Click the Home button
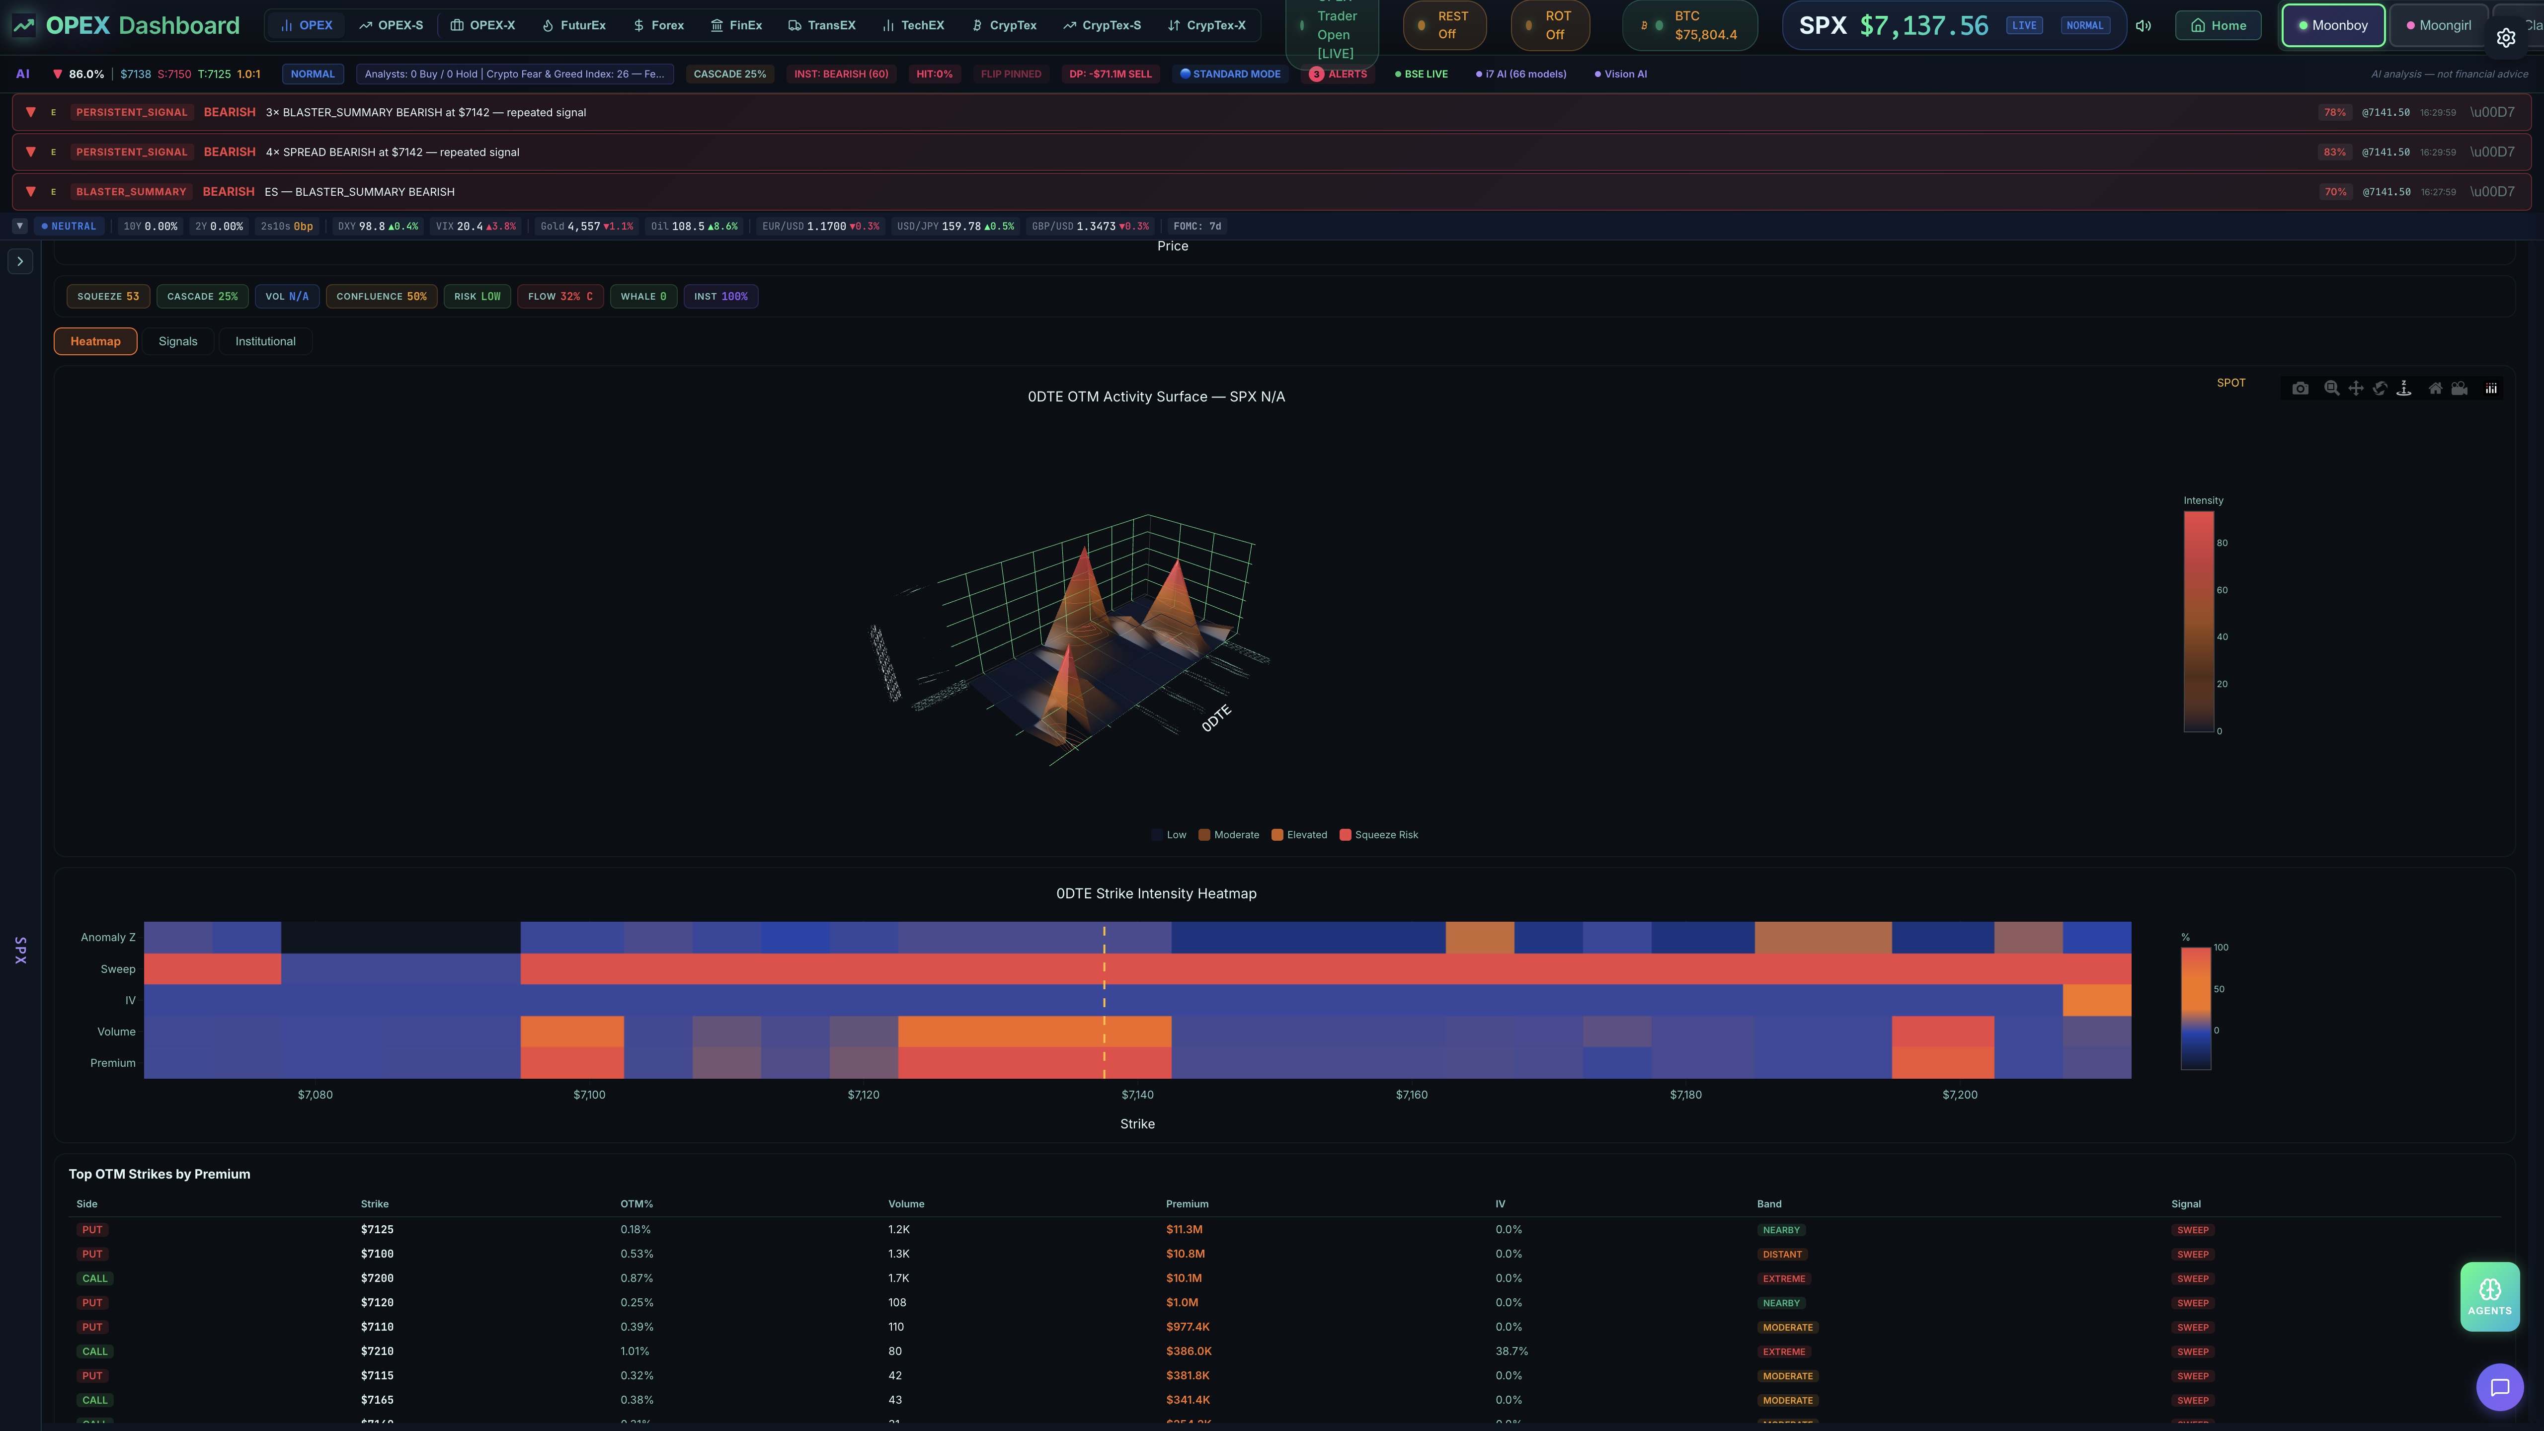The image size is (2544, 1431). pyautogui.click(x=2218, y=26)
